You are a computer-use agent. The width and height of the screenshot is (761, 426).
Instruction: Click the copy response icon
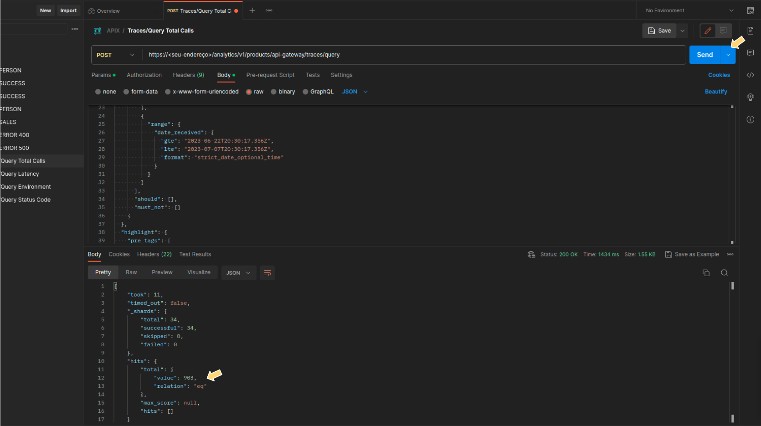(706, 273)
